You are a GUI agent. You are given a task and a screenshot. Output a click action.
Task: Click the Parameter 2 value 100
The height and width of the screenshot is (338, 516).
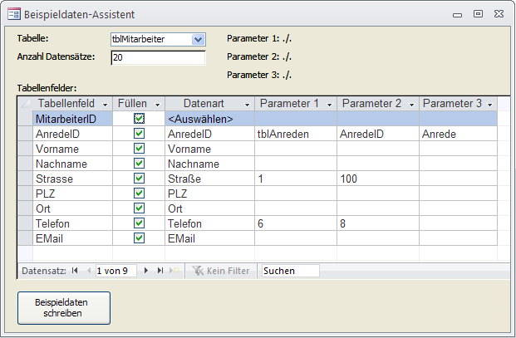[x=378, y=179]
